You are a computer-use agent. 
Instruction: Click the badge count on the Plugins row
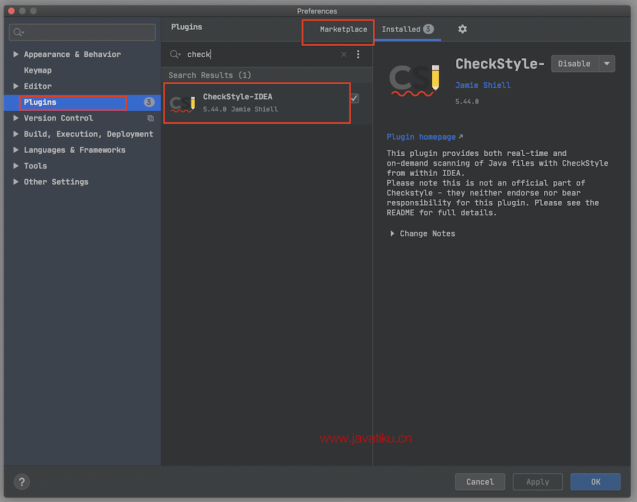tap(148, 102)
